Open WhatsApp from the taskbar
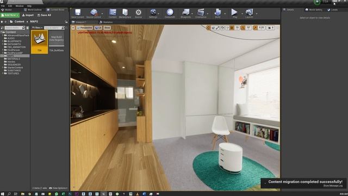This screenshot has height=196, width=348. pos(57,194)
